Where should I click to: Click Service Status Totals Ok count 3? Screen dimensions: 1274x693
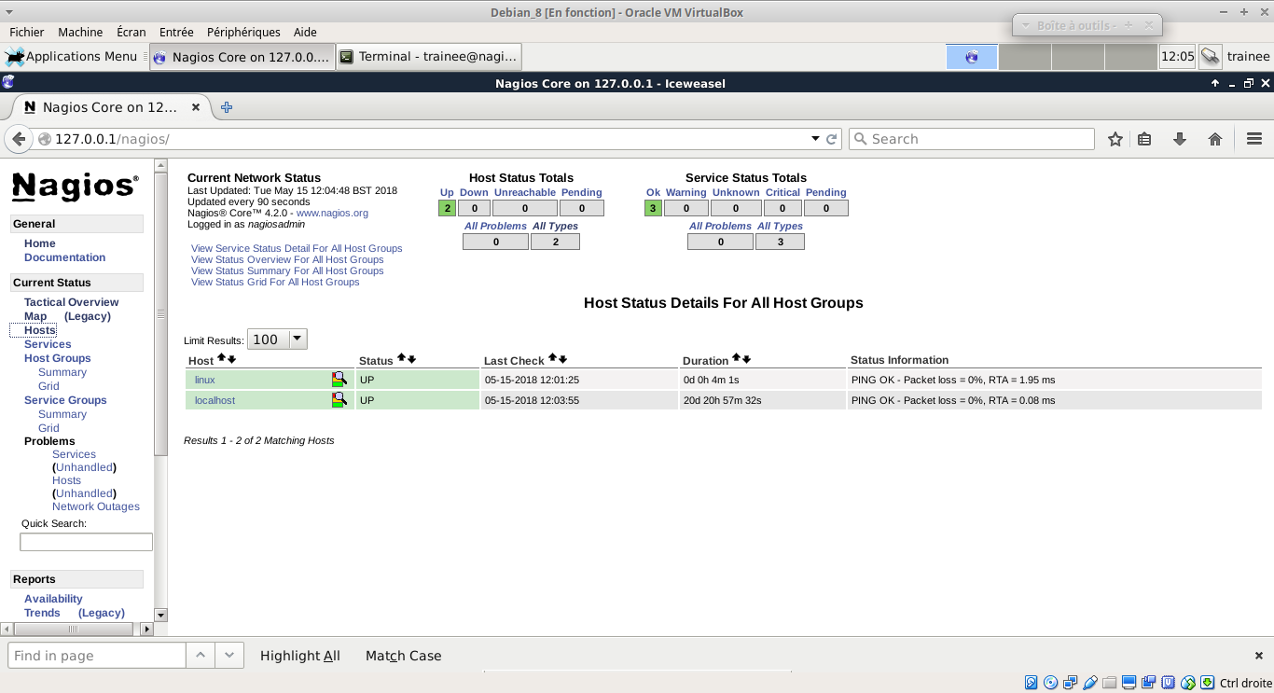(653, 209)
